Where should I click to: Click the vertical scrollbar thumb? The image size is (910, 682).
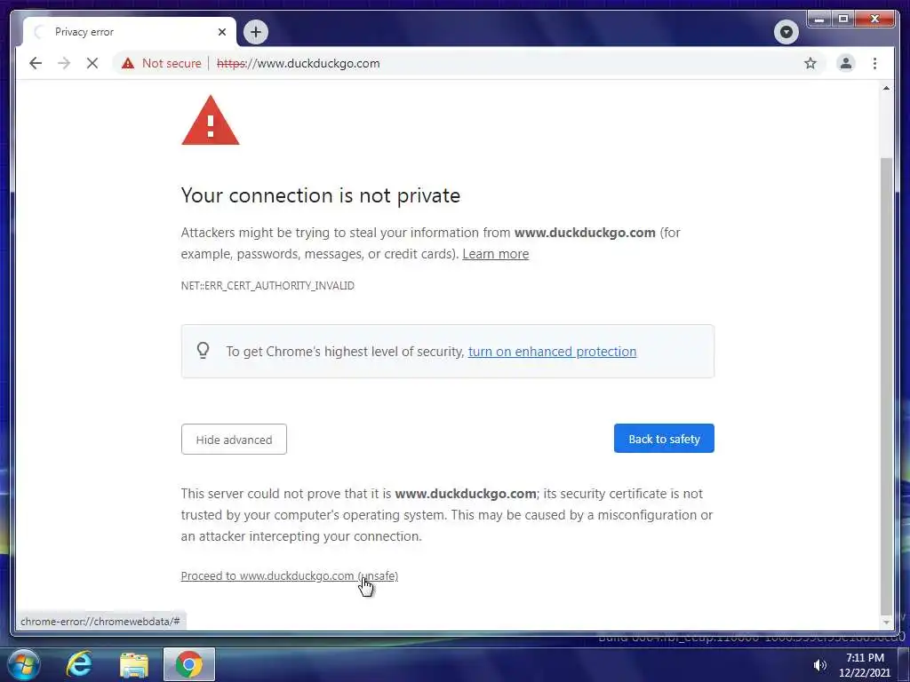point(886,385)
